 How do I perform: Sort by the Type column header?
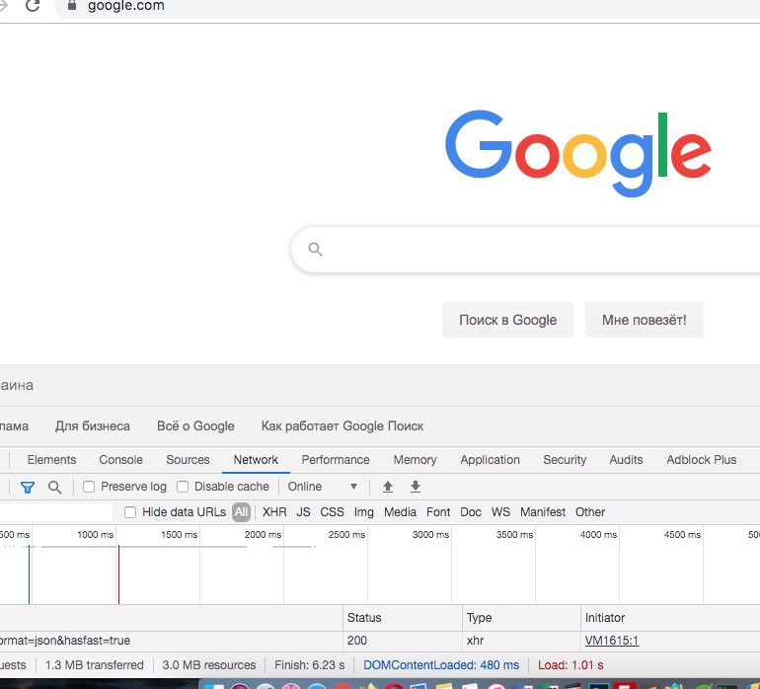click(521, 618)
